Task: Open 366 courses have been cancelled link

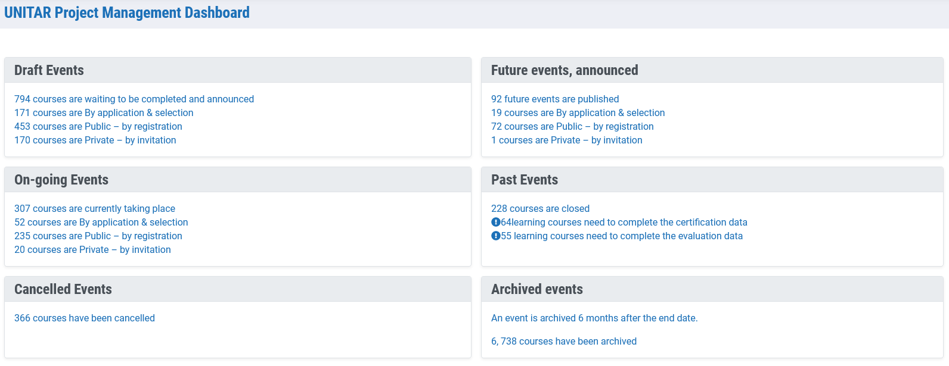Action: [x=85, y=318]
